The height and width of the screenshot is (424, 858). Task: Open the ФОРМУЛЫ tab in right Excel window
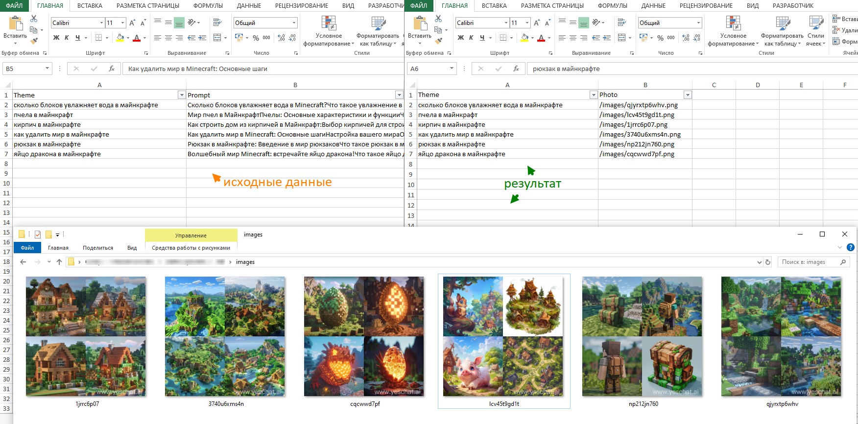click(612, 6)
